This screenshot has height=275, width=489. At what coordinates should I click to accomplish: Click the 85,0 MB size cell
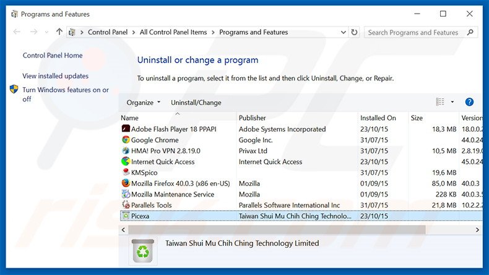pos(444,184)
